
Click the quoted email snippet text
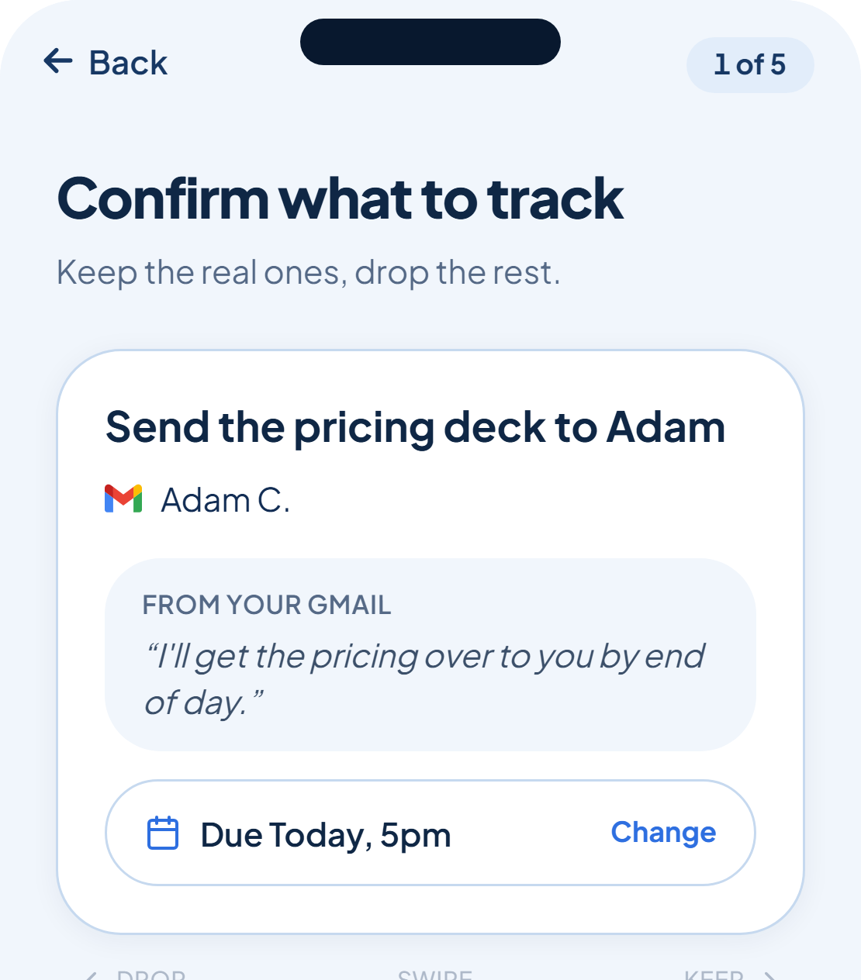point(424,679)
